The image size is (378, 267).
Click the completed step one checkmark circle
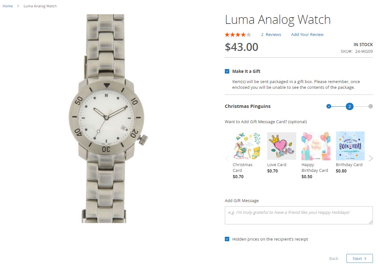pos(329,106)
